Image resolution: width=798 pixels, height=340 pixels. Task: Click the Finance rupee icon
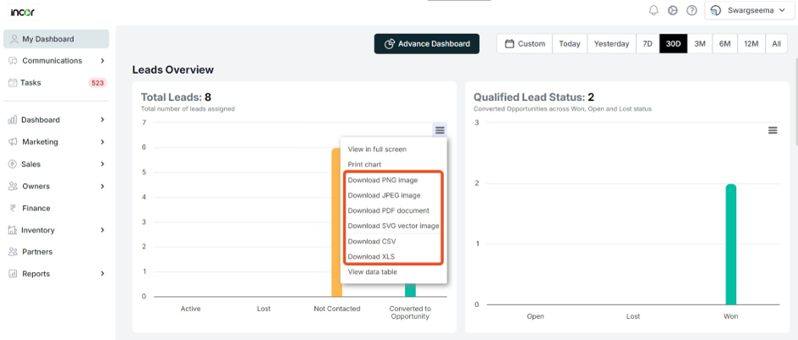coord(13,208)
